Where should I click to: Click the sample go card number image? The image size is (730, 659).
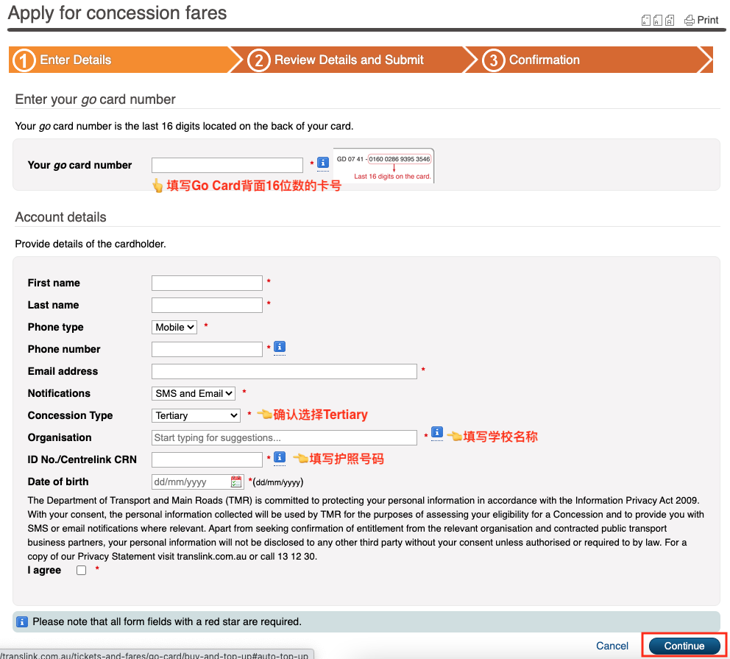pos(384,166)
